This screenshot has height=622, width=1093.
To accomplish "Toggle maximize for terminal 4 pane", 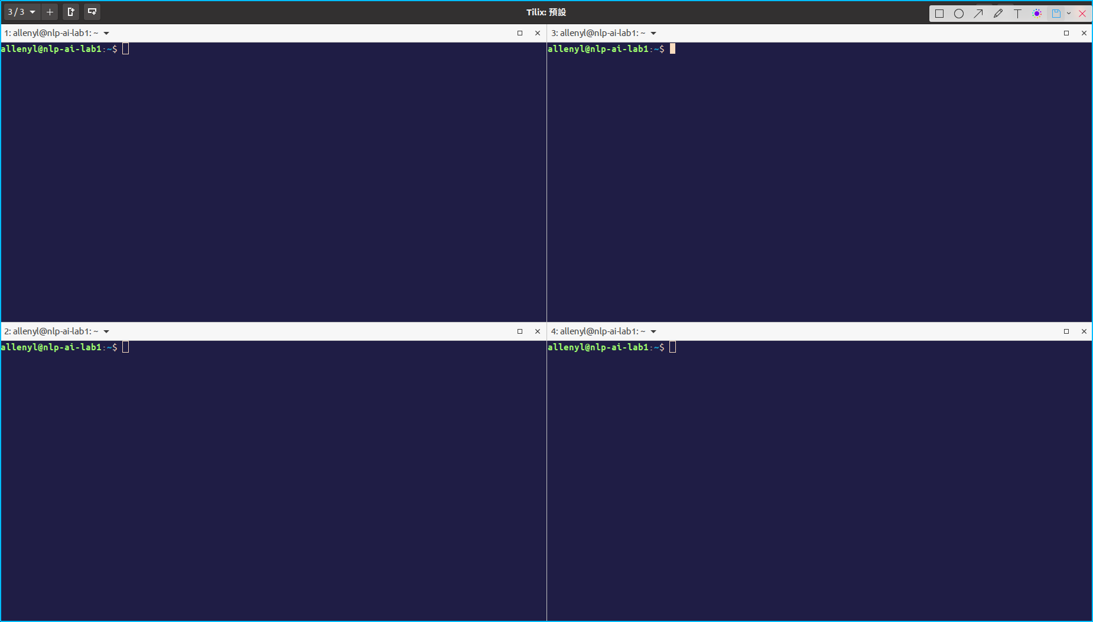I will pos(1066,331).
